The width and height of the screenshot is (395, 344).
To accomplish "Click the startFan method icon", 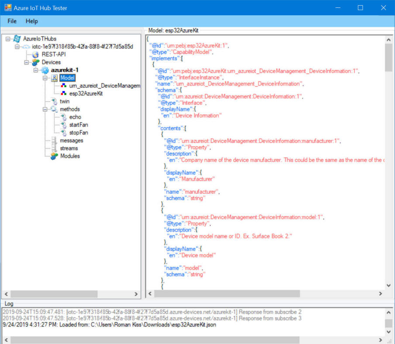I will click(64, 125).
